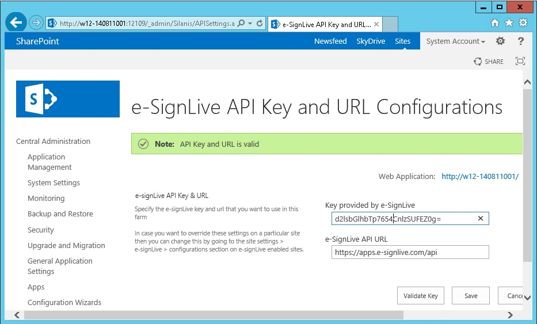
Task: Open the Web Application URL link
Action: [x=480, y=177]
